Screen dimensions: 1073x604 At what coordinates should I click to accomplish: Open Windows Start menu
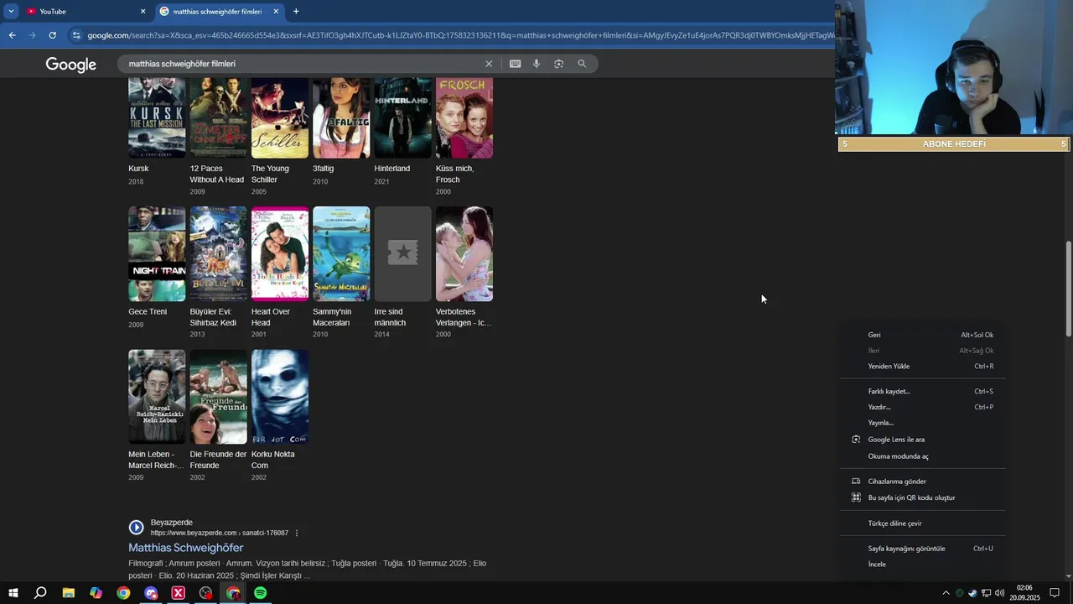tap(13, 593)
